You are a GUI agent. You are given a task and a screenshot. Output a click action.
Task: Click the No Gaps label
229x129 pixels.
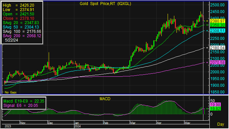pyautogui.click(x=10, y=92)
